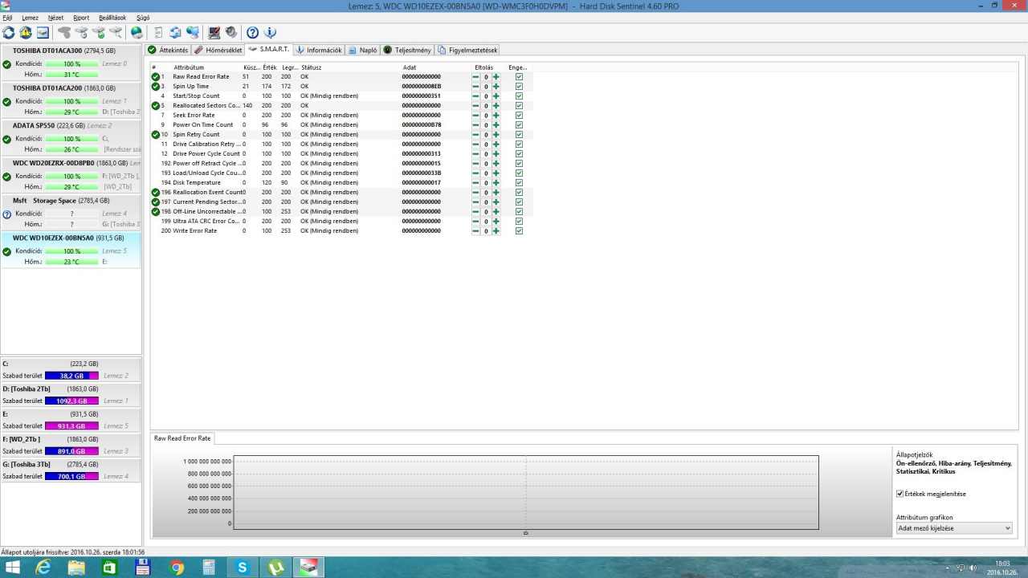Click the yellow warning alert toolbar icon
Viewport: 1028px width, 578px height.
pyautogui.click(x=26, y=33)
